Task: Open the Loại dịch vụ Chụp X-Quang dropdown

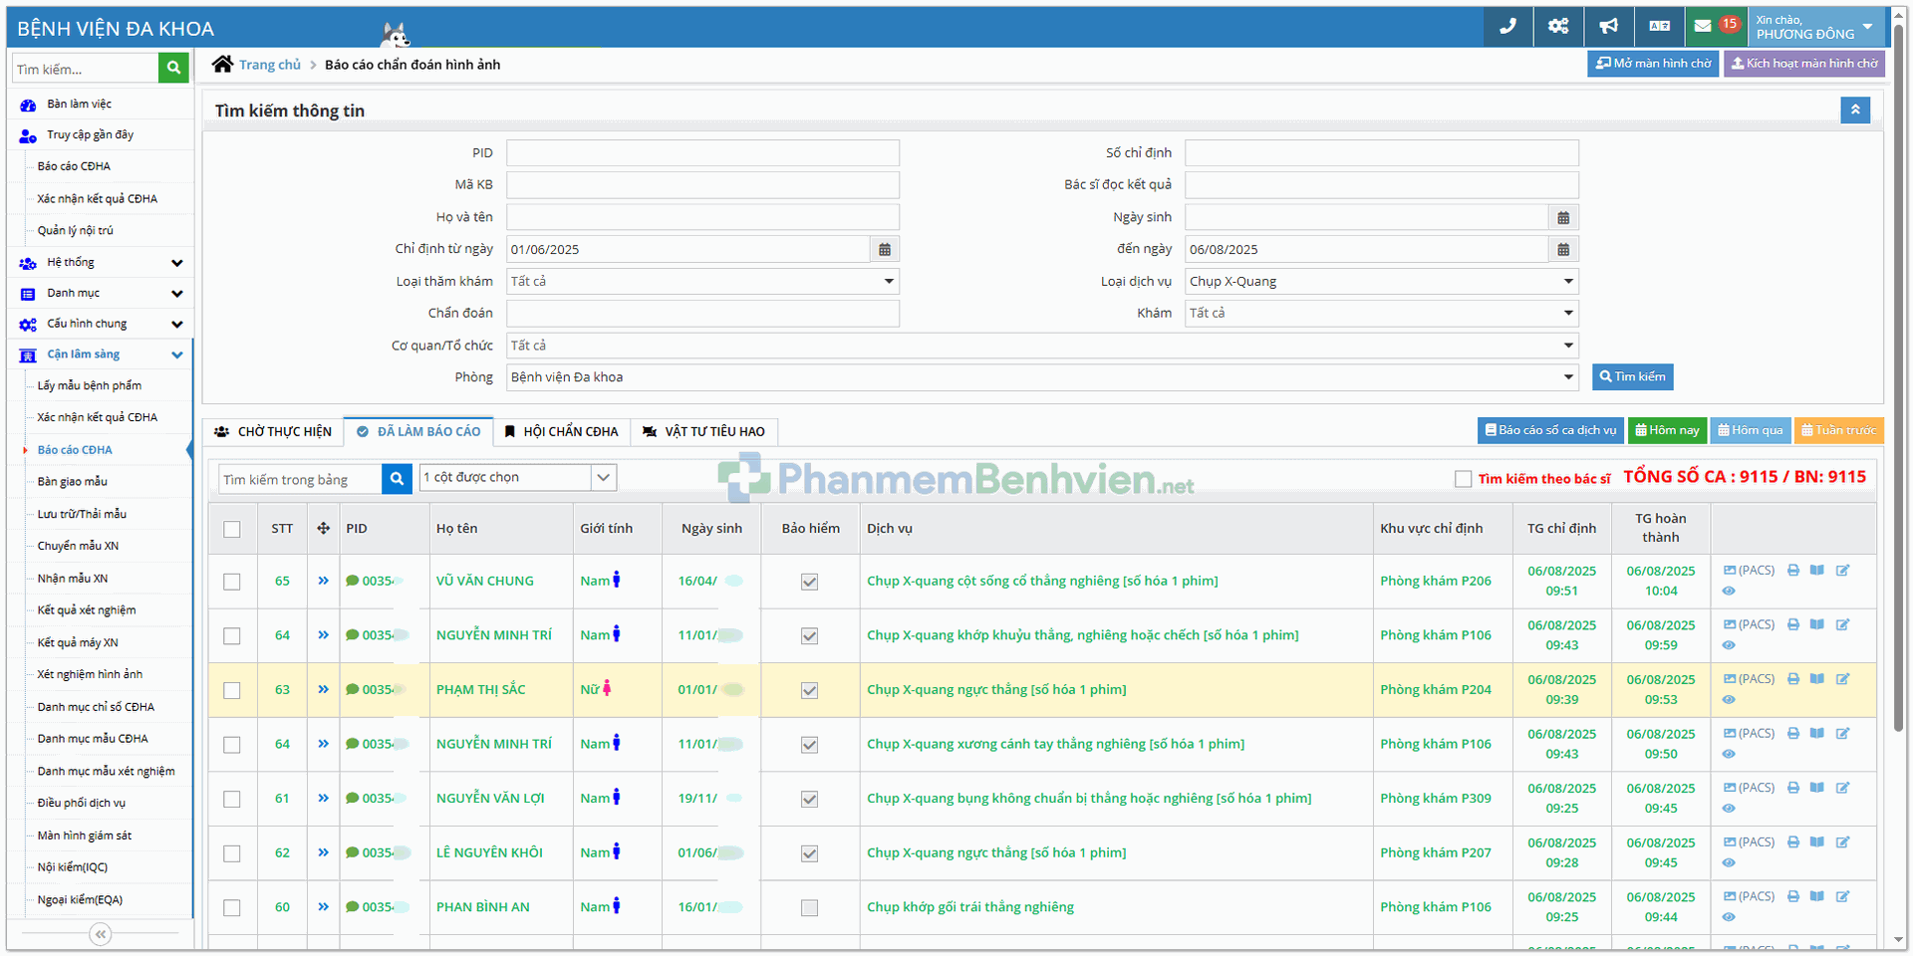Action: click(x=1381, y=281)
